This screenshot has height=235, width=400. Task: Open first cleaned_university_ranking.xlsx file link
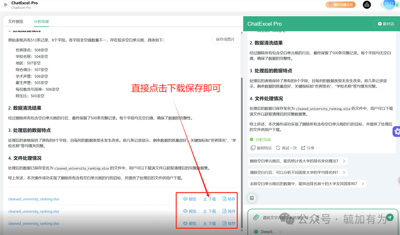click(x=34, y=199)
